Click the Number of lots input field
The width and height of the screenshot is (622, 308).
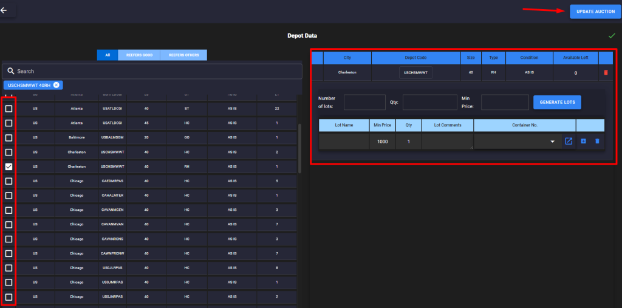[364, 102]
